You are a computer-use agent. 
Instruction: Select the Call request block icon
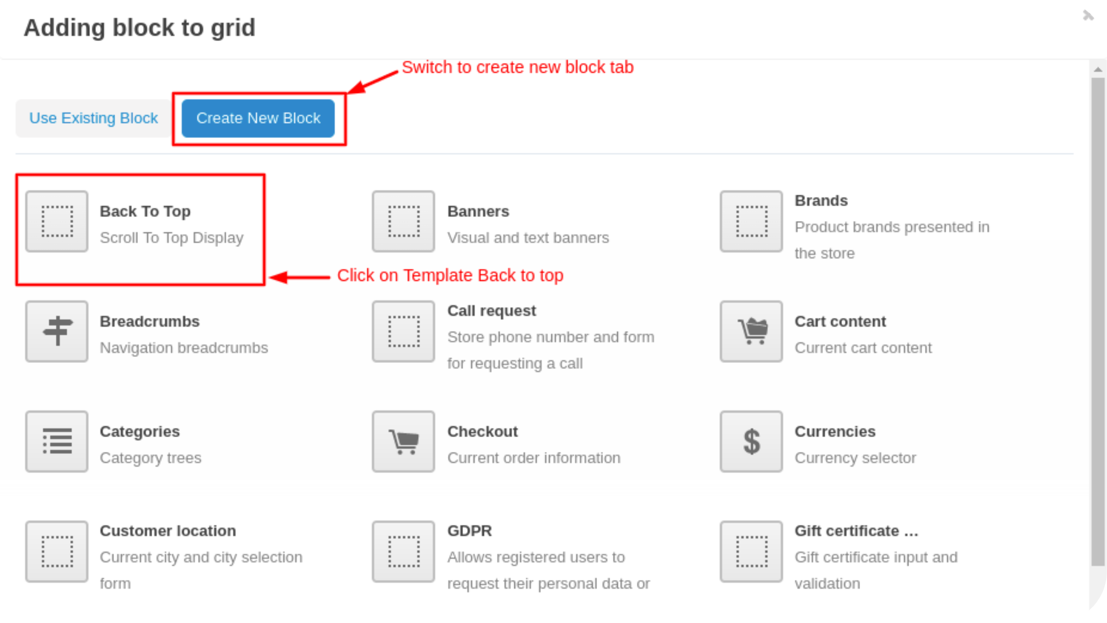[x=403, y=331]
